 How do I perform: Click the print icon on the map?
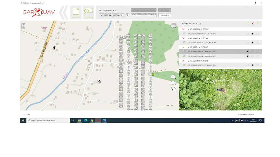point(173,26)
